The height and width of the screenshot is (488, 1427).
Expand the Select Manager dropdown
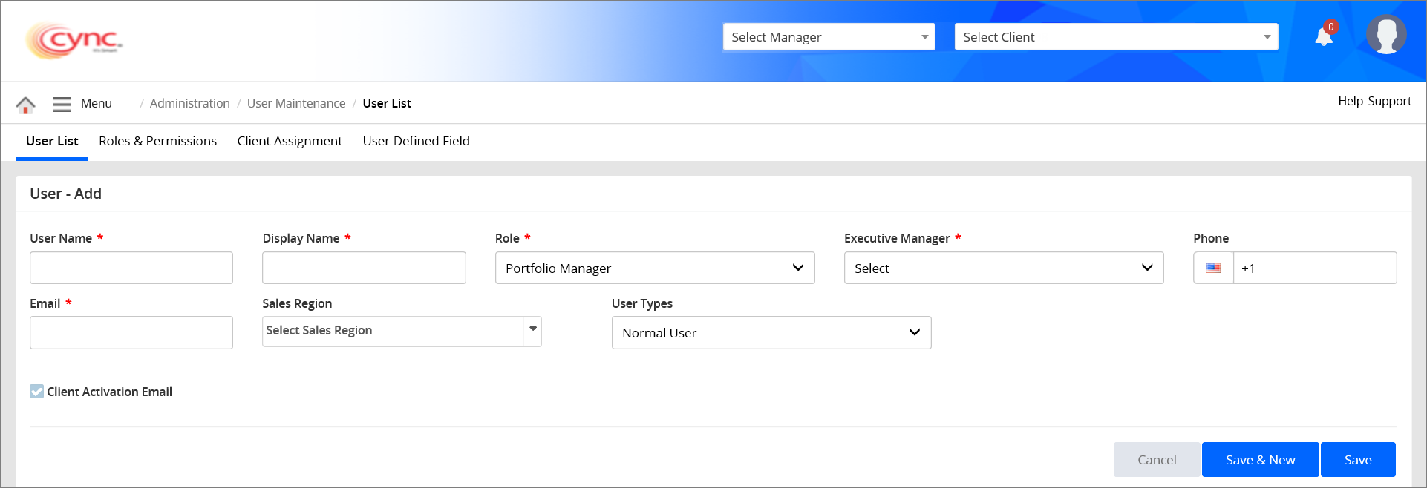(829, 37)
